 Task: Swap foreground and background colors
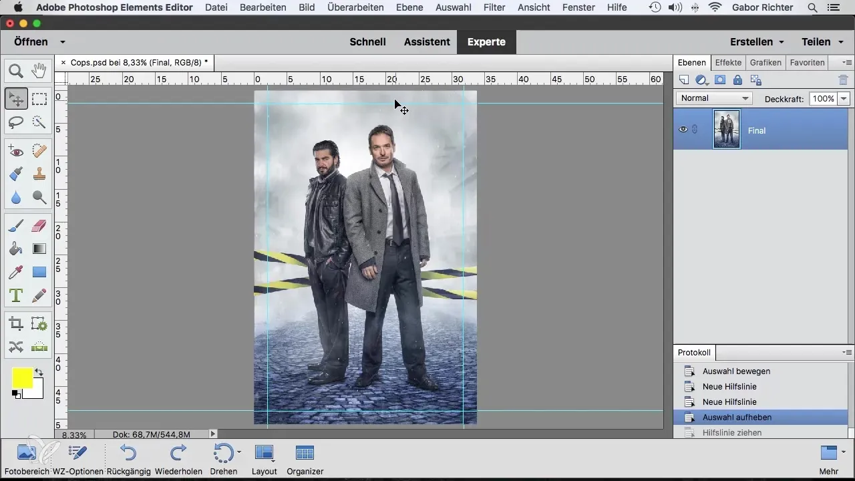[x=39, y=372]
